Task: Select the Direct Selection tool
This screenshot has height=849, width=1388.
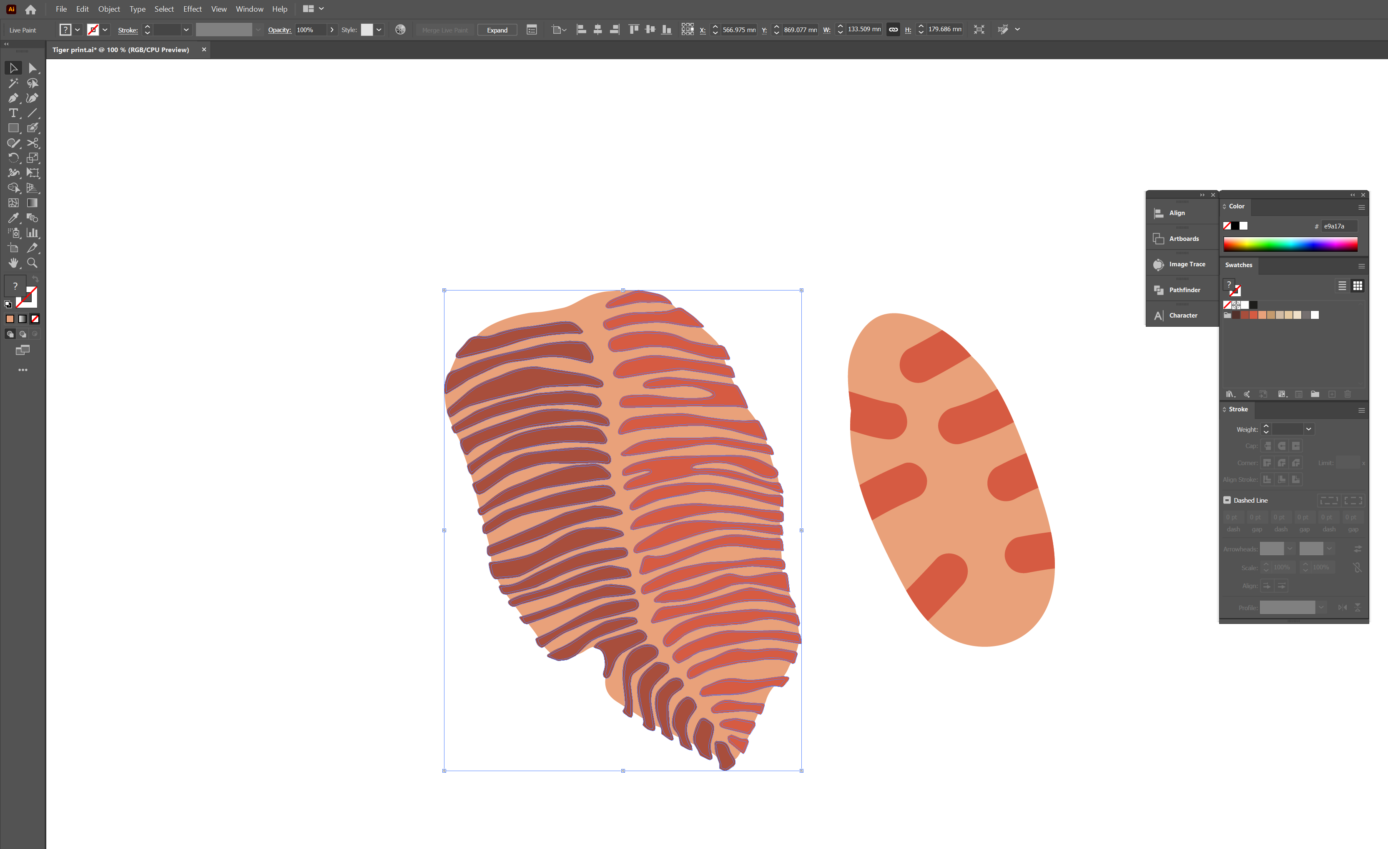Action: [x=33, y=68]
